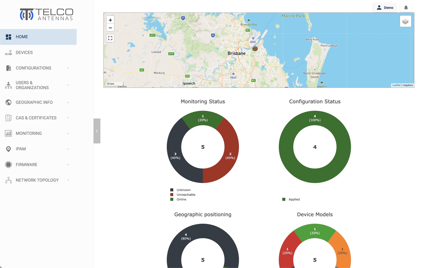The width and height of the screenshot is (424, 268).
Task: Open the IPAM menu label
Action: 21,149
